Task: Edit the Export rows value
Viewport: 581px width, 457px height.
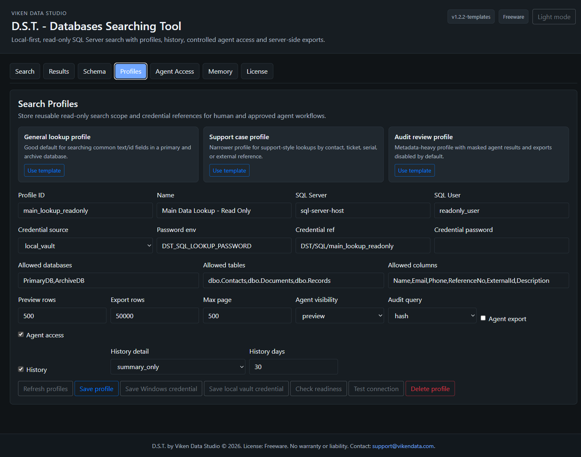Action: (155, 316)
